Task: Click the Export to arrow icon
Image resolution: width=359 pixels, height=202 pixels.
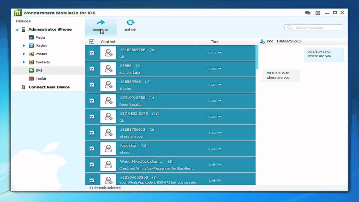Action: (x=101, y=22)
